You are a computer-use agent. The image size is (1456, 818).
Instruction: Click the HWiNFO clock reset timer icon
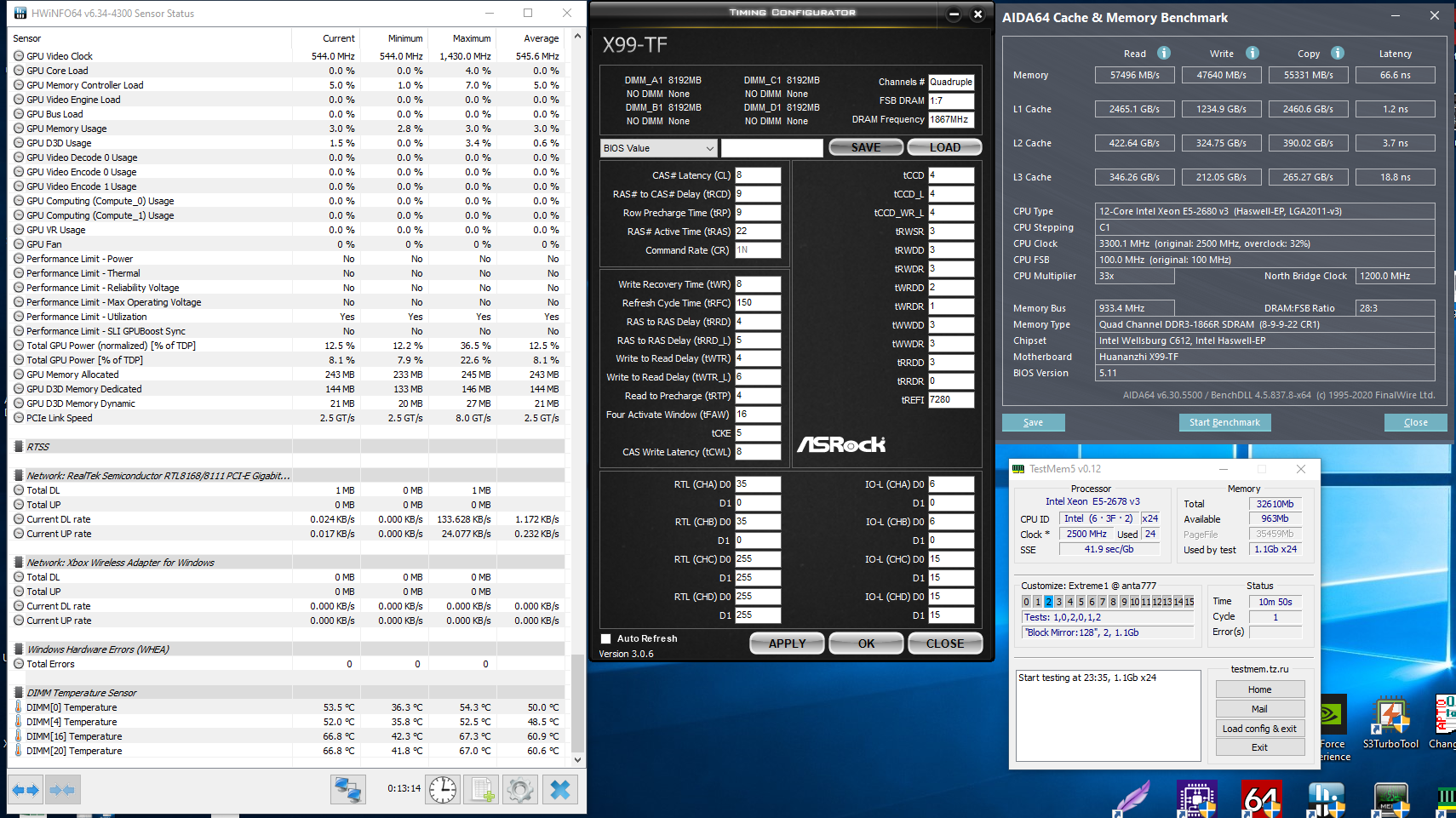point(443,790)
